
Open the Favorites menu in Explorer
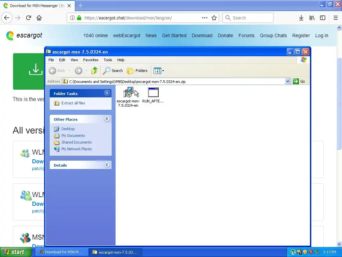coord(91,60)
